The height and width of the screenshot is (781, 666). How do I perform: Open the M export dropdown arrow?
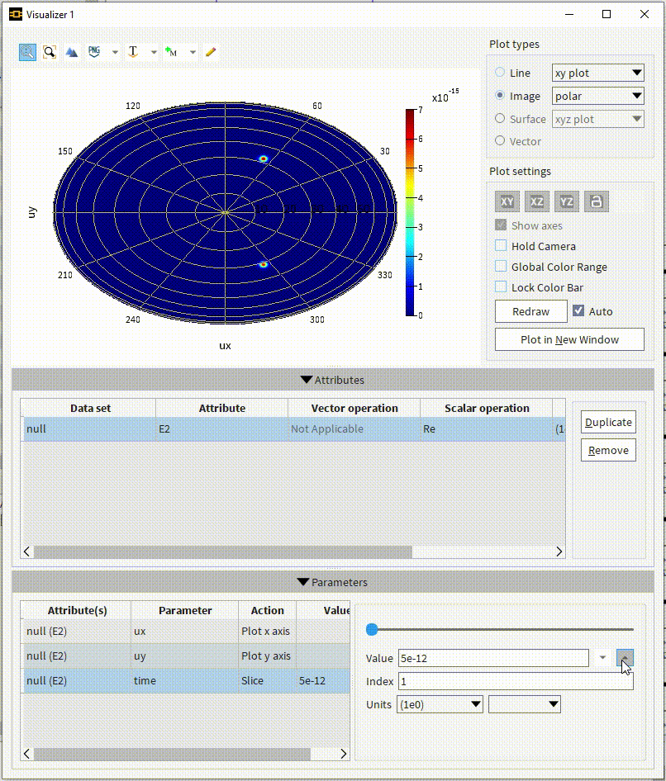click(193, 52)
